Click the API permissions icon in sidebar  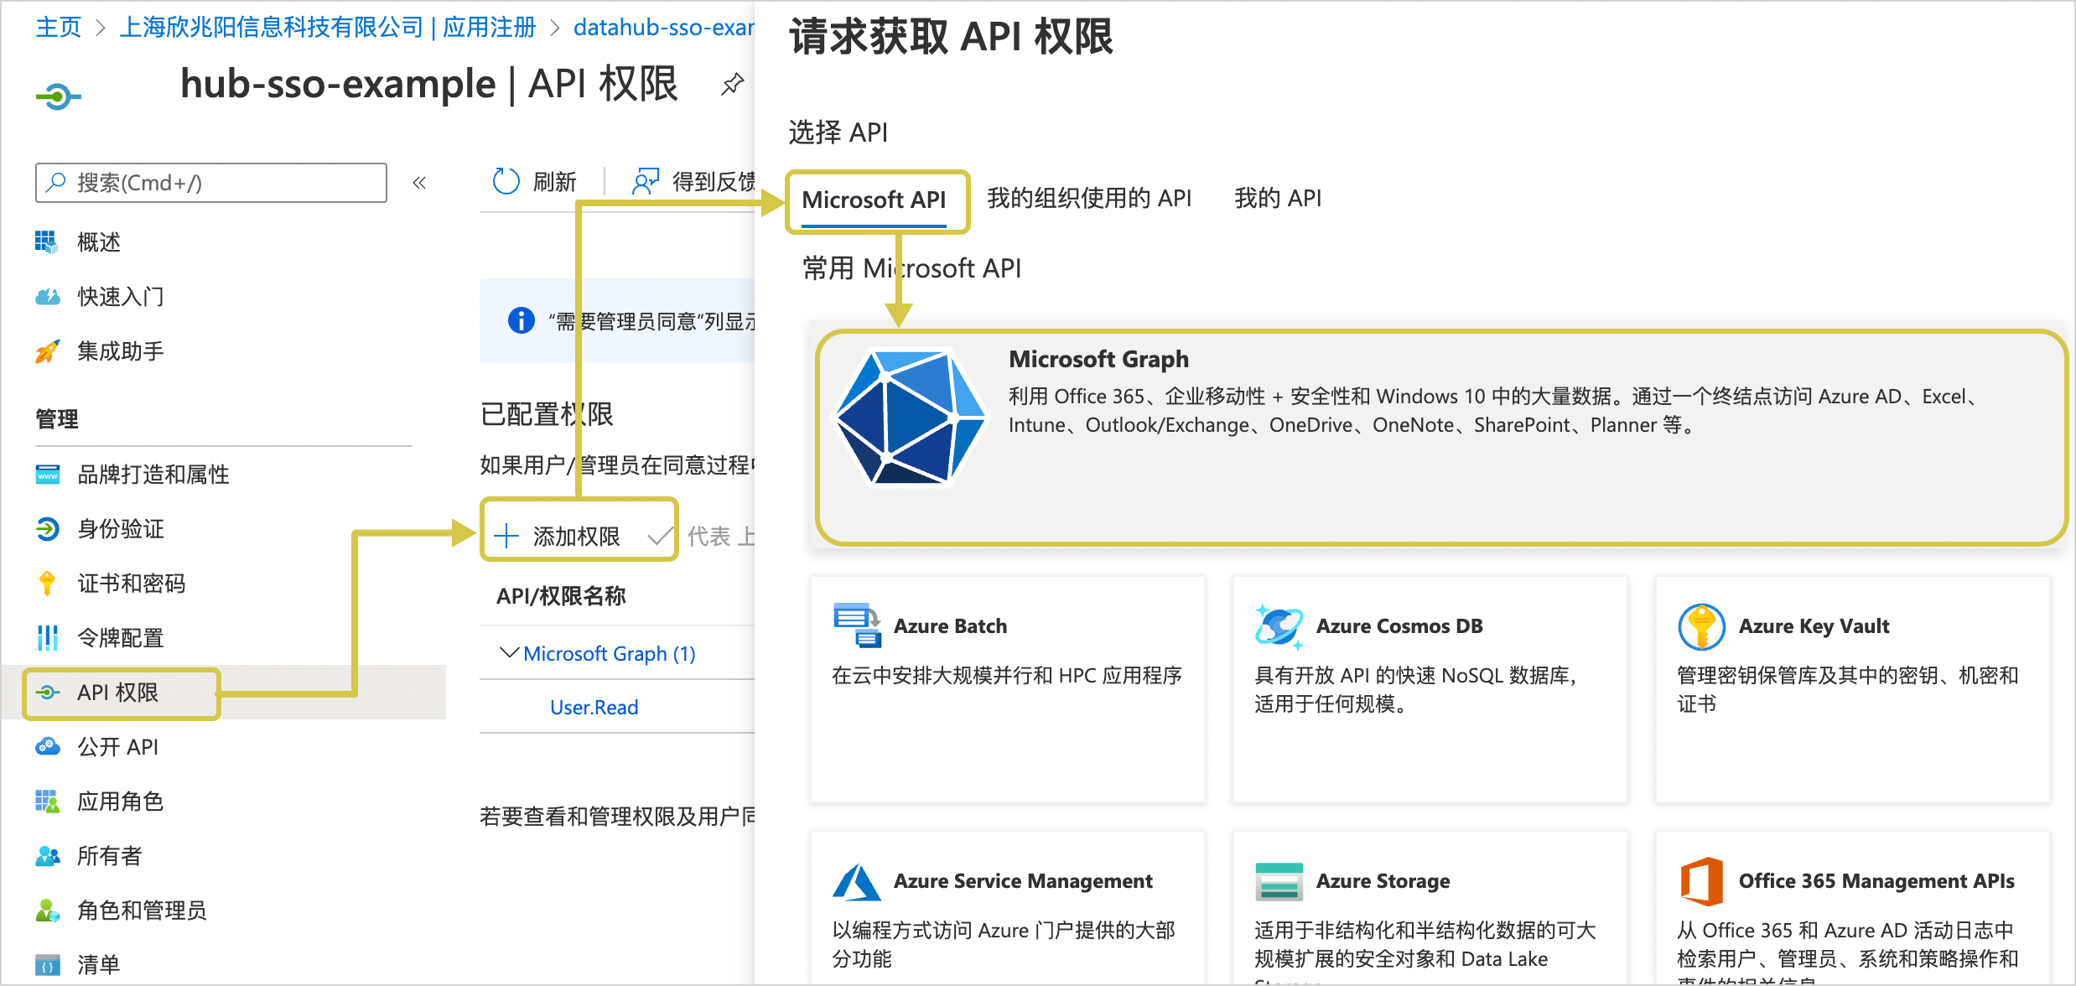(x=47, y=693)
